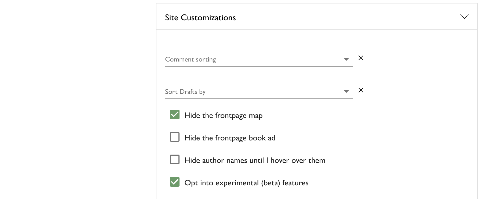This screenshot has height=199, width=483.
Task: Clear the Sort Drafts by selection
Action: click(x=361, y=90)
